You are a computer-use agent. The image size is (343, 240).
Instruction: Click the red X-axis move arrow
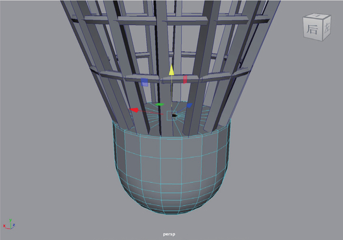[134, 110]
